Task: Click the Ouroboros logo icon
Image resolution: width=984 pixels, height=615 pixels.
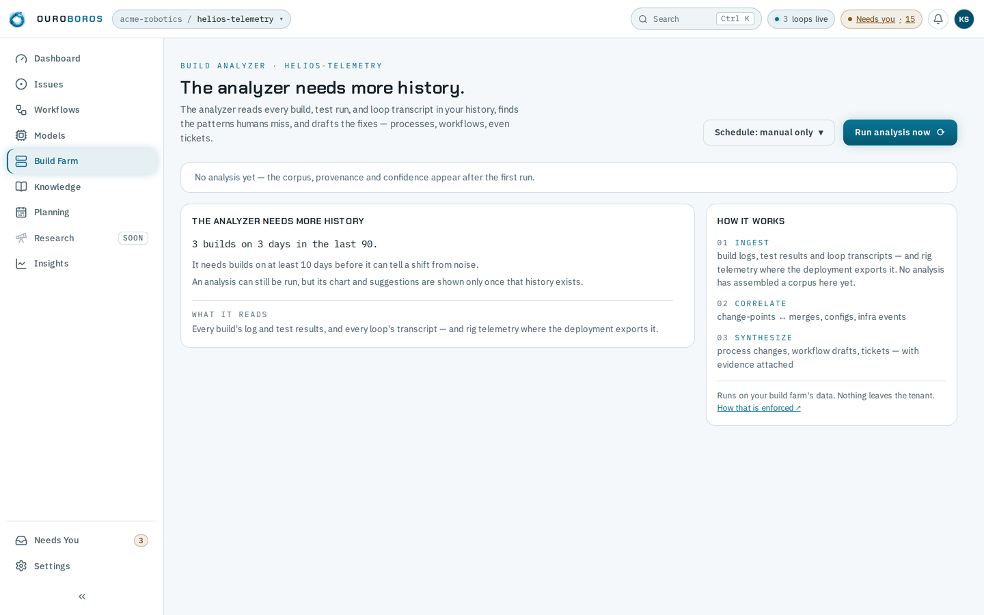Action: (17, 19)
